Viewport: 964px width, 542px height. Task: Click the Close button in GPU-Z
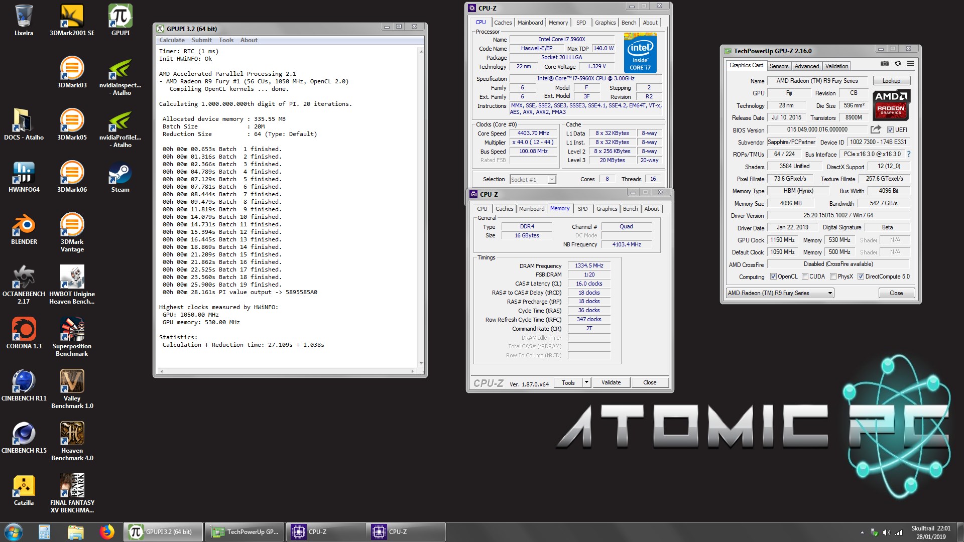tap(896, 293)
